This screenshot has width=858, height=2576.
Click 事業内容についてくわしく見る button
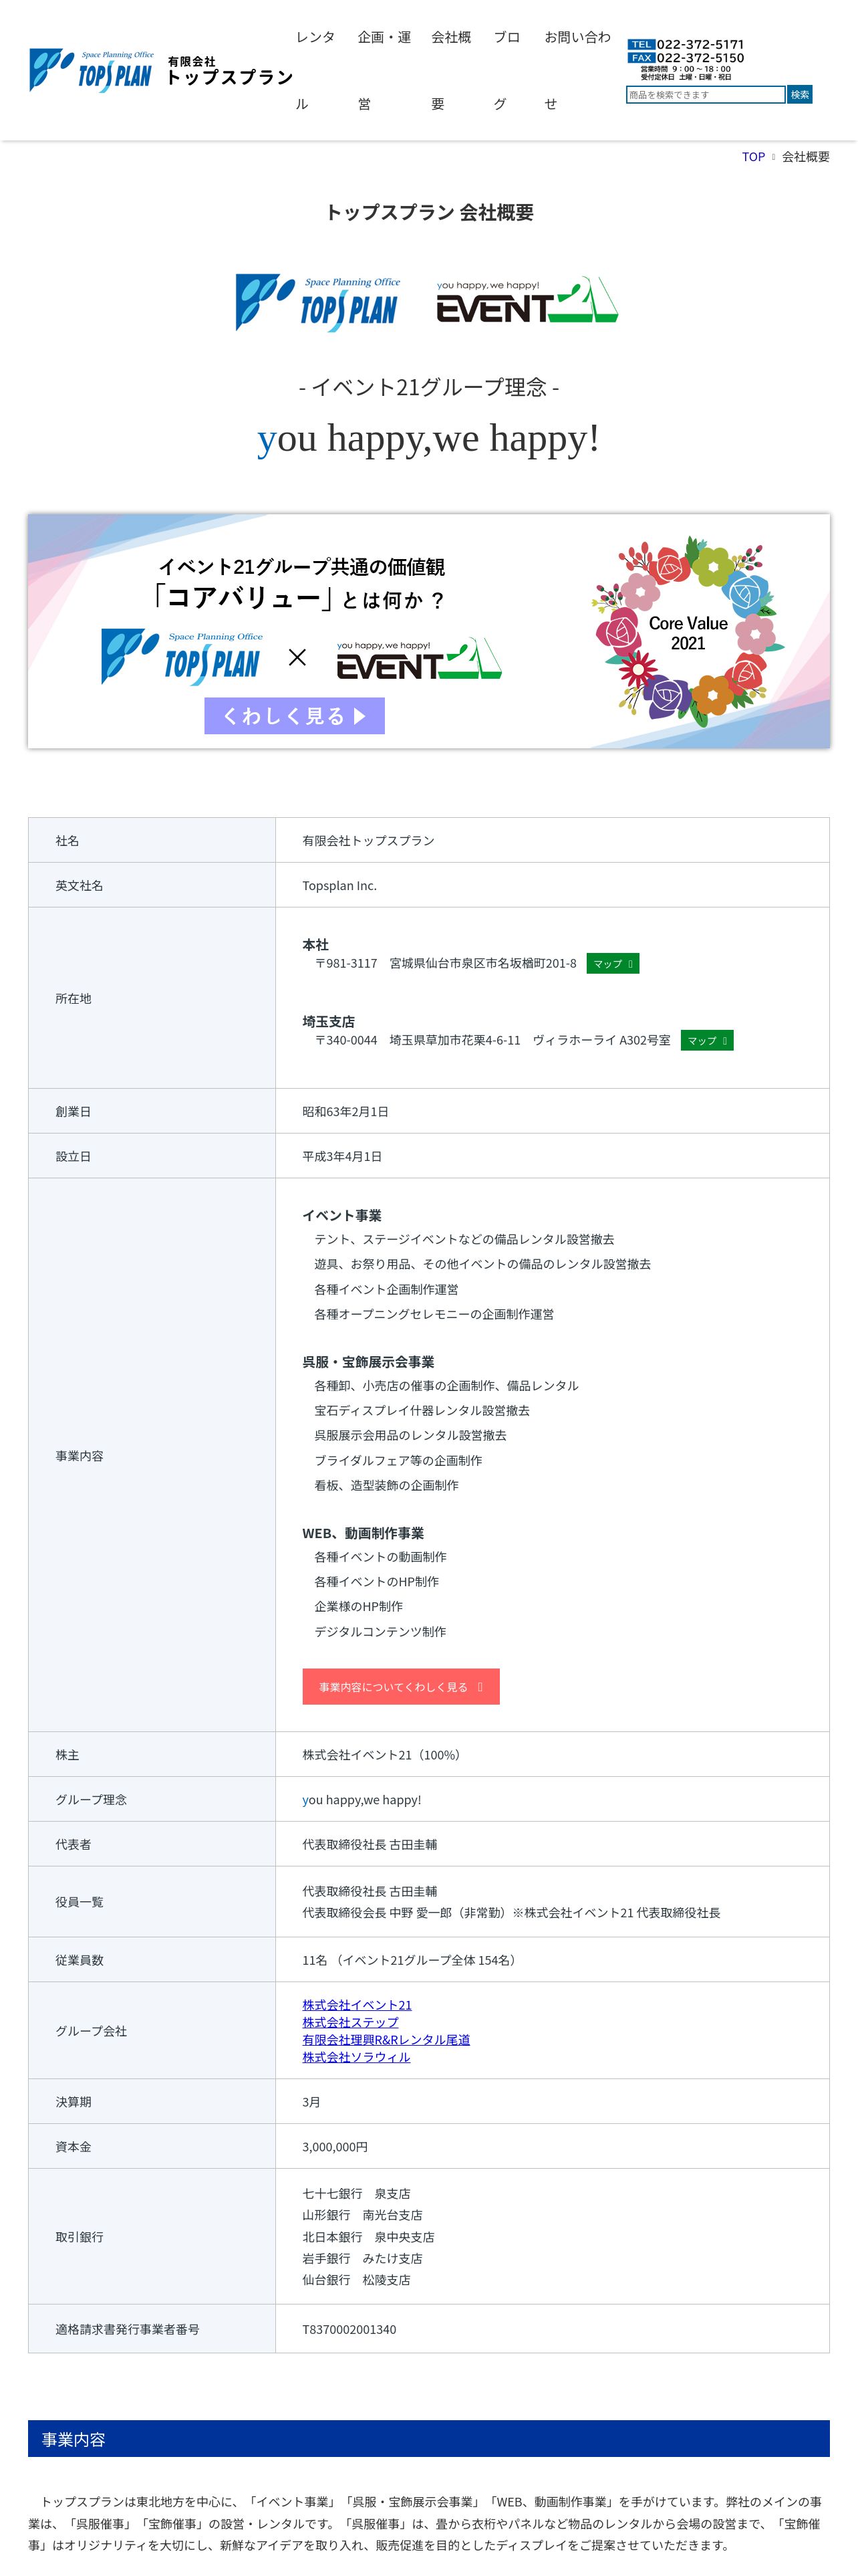coord(400,1687)
